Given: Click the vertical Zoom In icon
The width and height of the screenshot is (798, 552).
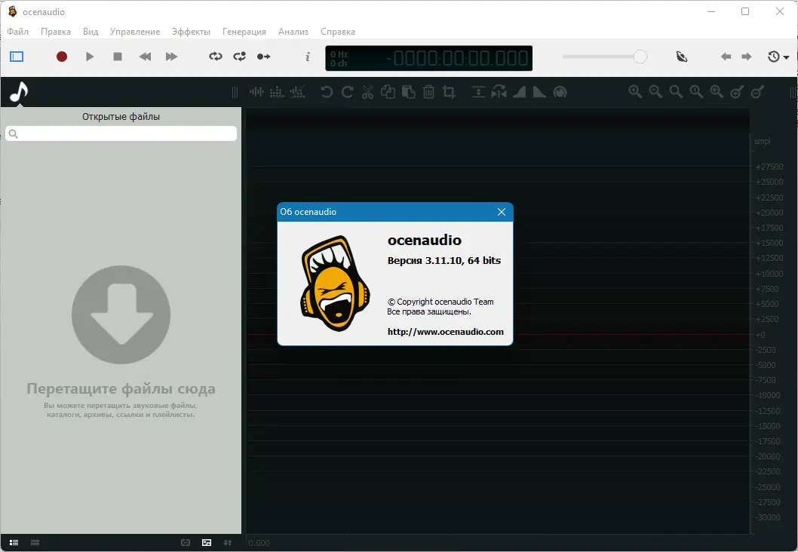Looking at the screenshot, I should (737, 92).
